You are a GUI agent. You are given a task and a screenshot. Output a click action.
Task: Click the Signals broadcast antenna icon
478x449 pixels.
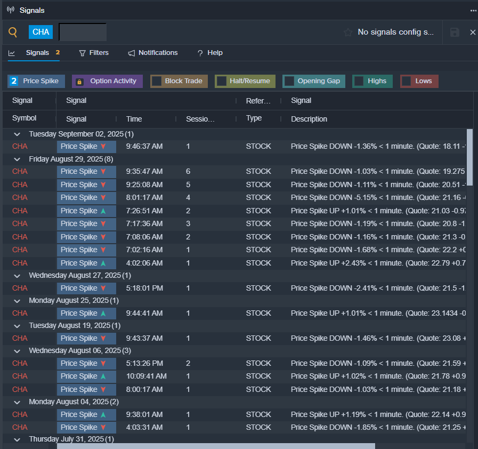11,10
